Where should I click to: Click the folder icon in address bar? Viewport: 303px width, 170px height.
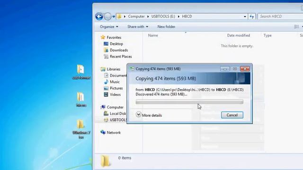119,17
